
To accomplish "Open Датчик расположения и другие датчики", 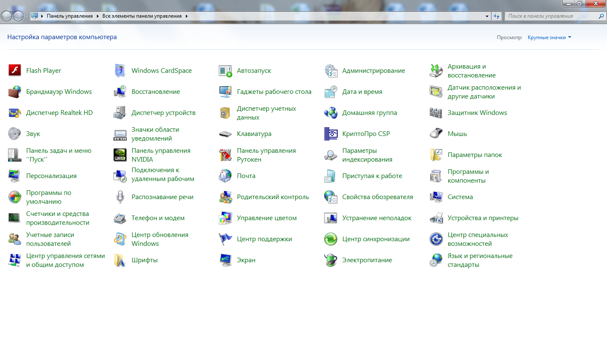I will [484, 92].
